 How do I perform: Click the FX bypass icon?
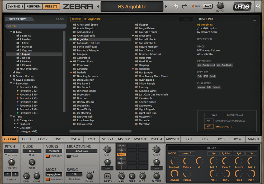107,176
